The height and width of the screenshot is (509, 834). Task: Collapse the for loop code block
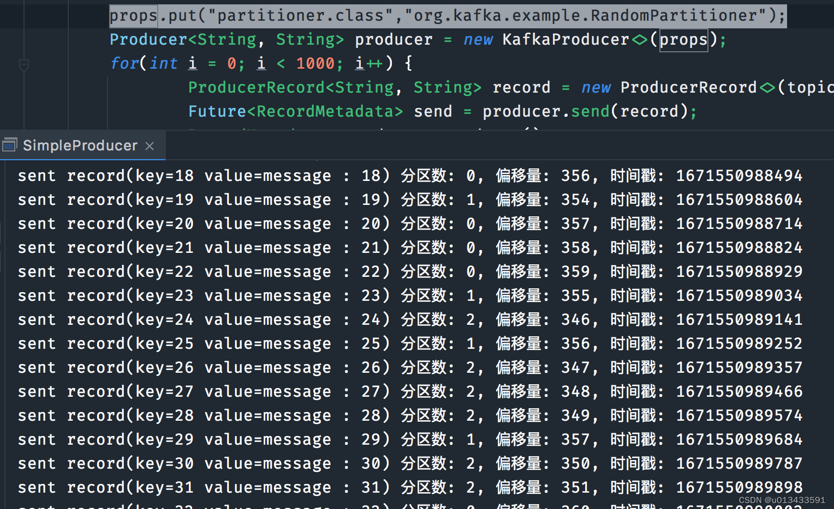(x=23, y=65)
